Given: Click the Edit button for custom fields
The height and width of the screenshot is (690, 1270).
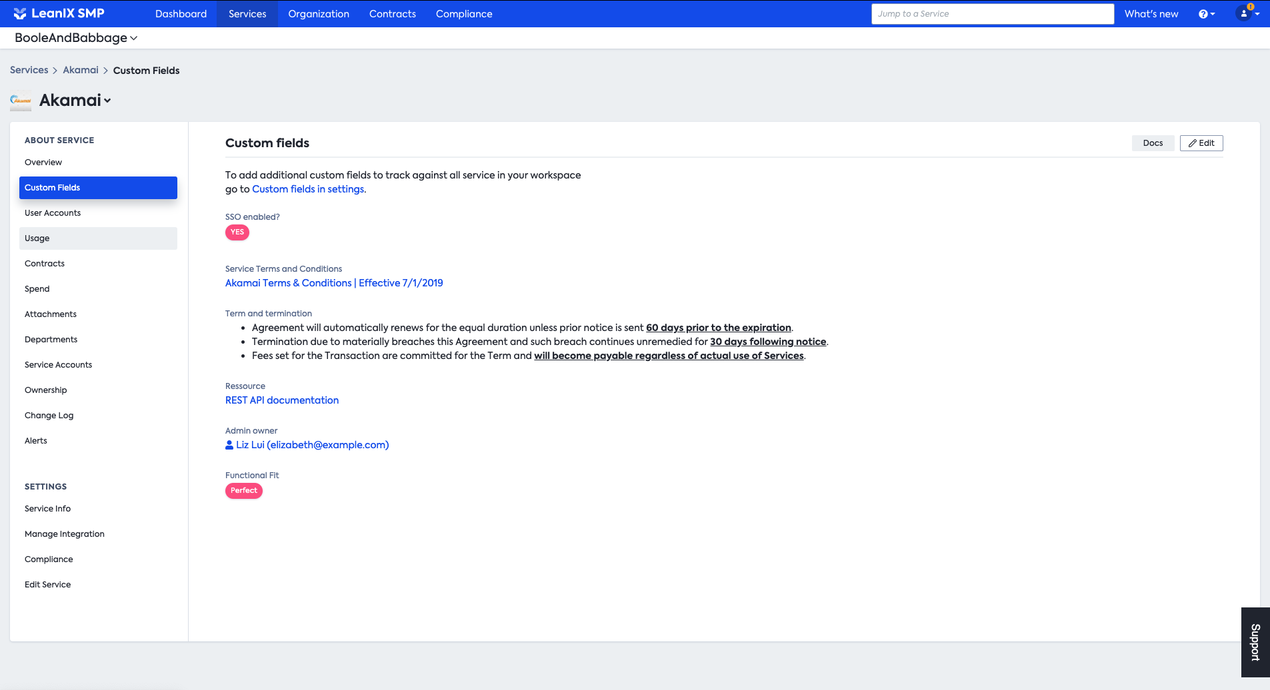Looking at the screenshot, I should (1201, 143).
